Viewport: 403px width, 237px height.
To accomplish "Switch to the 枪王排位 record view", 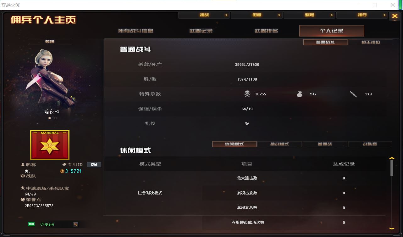I will [x=371, y=42].
